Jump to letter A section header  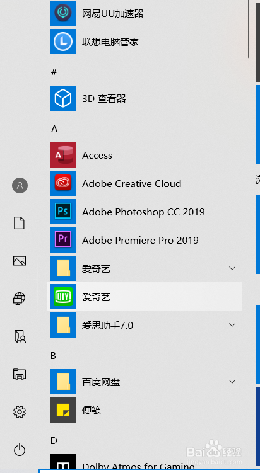pos(54,129)
